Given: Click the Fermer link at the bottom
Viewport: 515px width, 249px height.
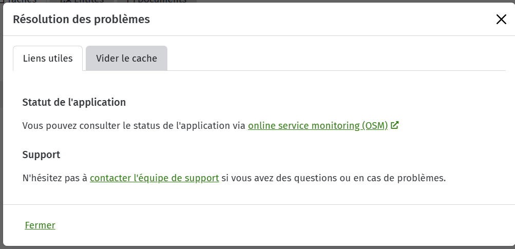Looking at the screenshot, I should (40, 225).
